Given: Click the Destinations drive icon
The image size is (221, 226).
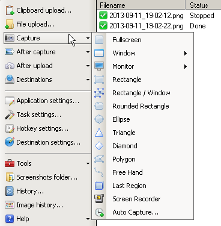Looking at the screenshot, I should coord(10,80).
